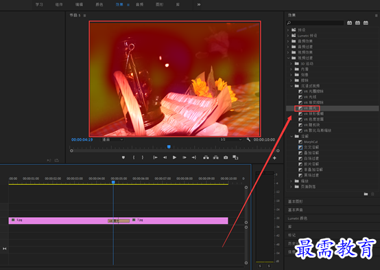Viewport: 380px width, 270px height.
Task: Click the Add Marker icon in the program monitor
Action: 123,157
